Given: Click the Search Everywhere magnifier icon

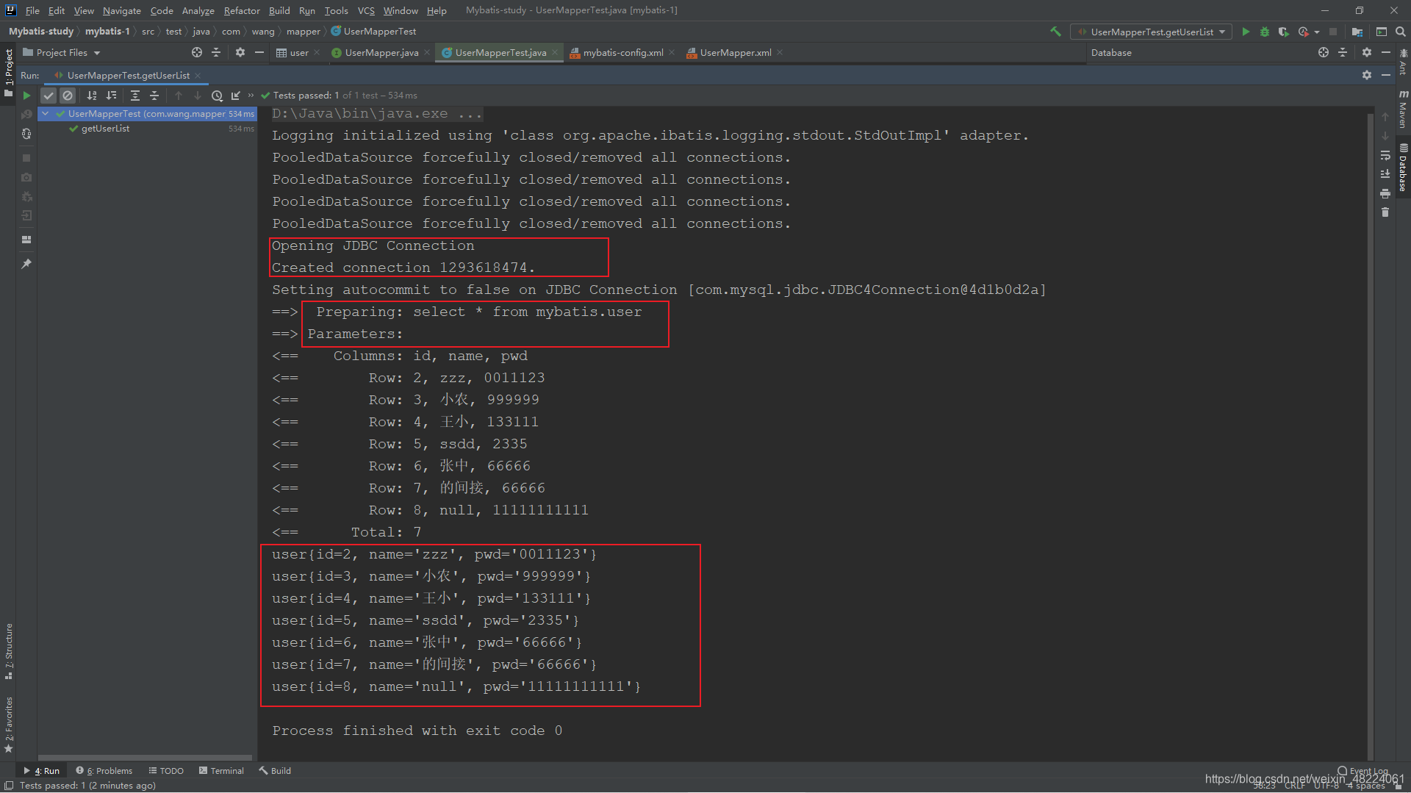Looking at the screenshot, I should tap(1401, 32).
